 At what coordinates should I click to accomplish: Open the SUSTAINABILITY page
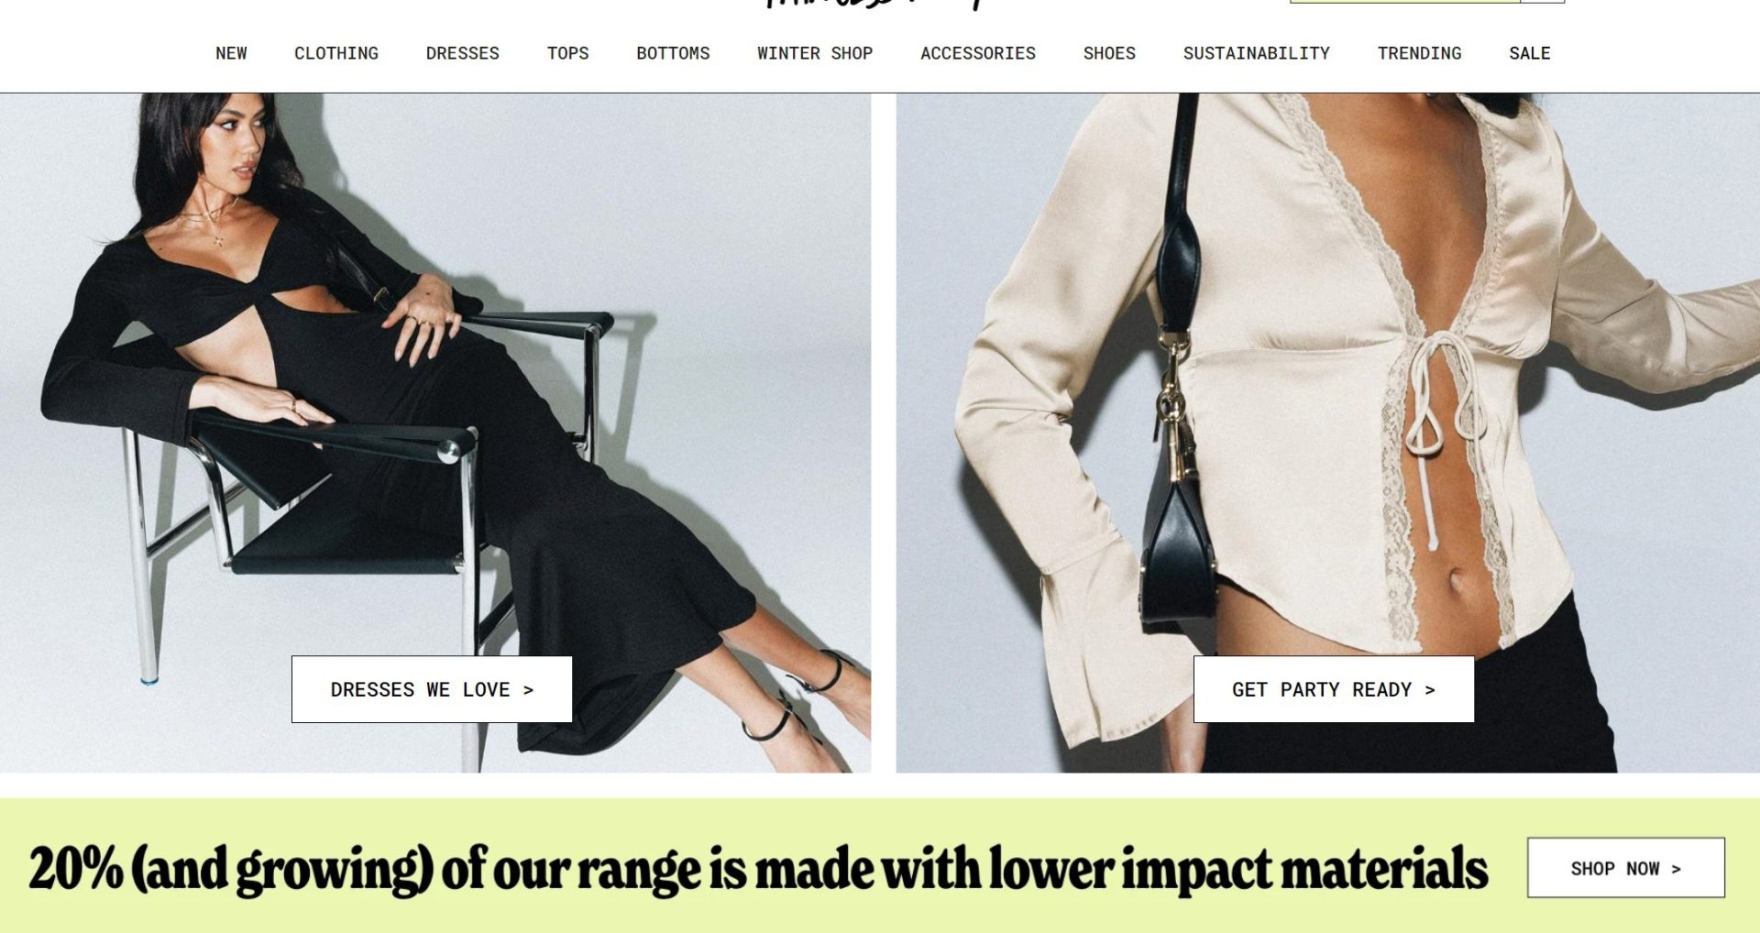click(1256, 53)
